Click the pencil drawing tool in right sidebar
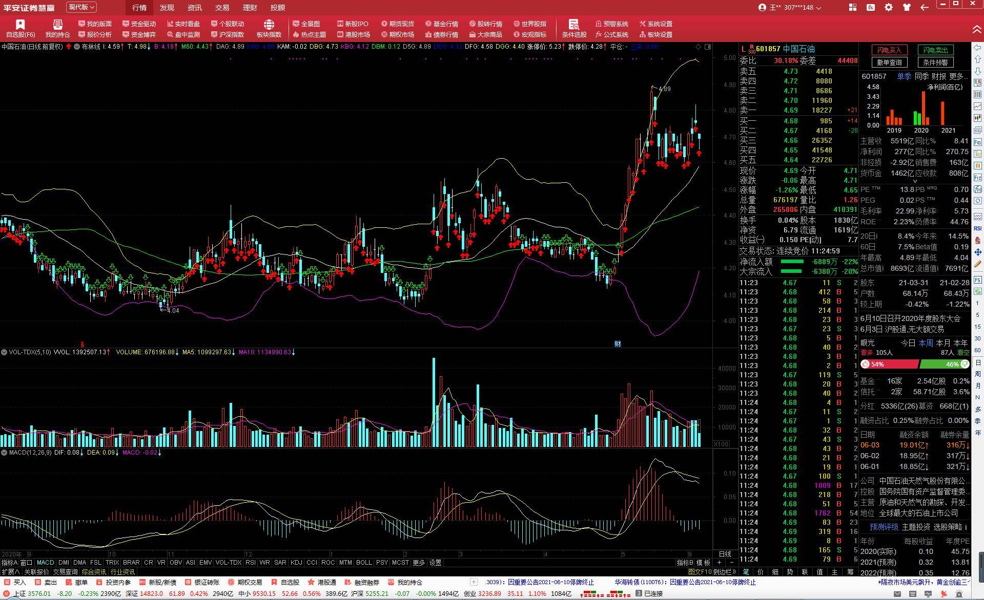 (x=978, y=265)
